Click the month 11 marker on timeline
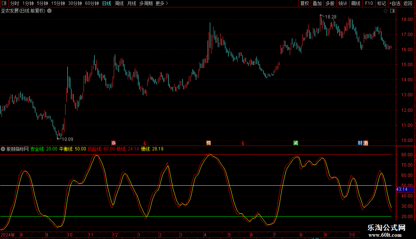This screenshot has height=239, width=416. [x=91, y=235]
